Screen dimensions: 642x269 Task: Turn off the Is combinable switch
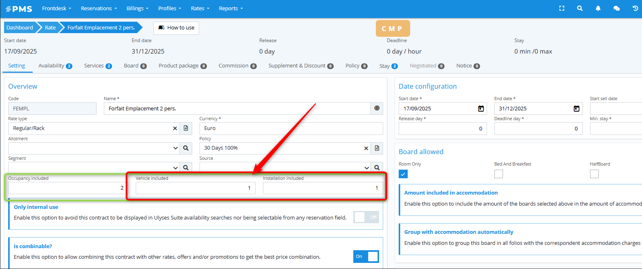(366, 256)
